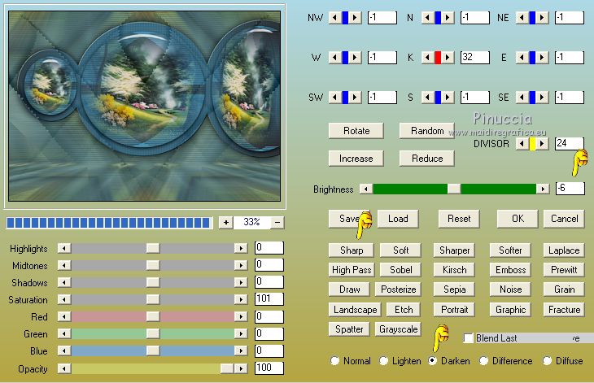Increase the DIVISOR value arrow
594x383 pixels.
click(x=542, y=144)
